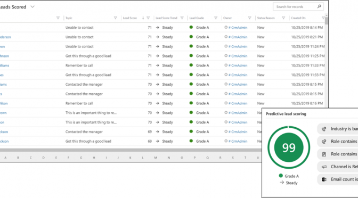The image size is (358, 198).
Task: Click the 'Channel is' megaphone icon
Action: [x=324, y=167]
